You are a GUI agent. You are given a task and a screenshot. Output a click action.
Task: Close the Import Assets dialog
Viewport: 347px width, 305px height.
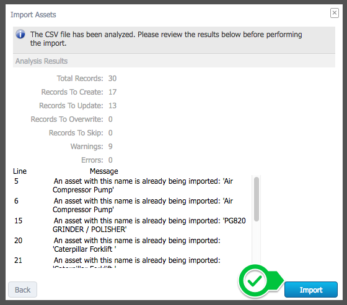pyautogui.click(x=335, y=13)
